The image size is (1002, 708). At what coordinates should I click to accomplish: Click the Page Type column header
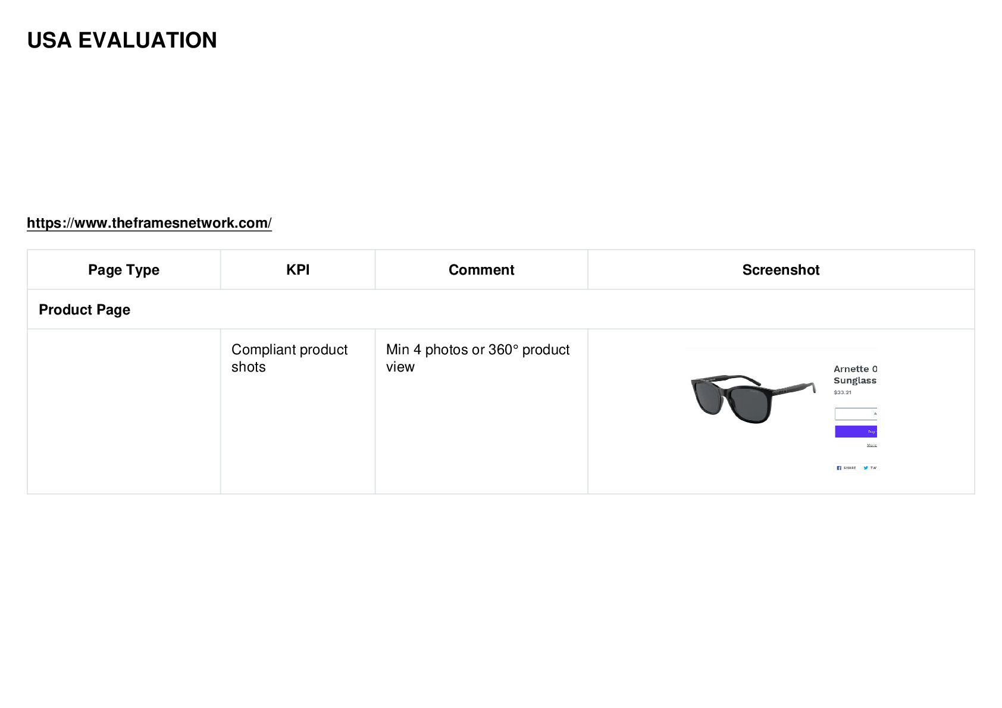click(124, 270)
